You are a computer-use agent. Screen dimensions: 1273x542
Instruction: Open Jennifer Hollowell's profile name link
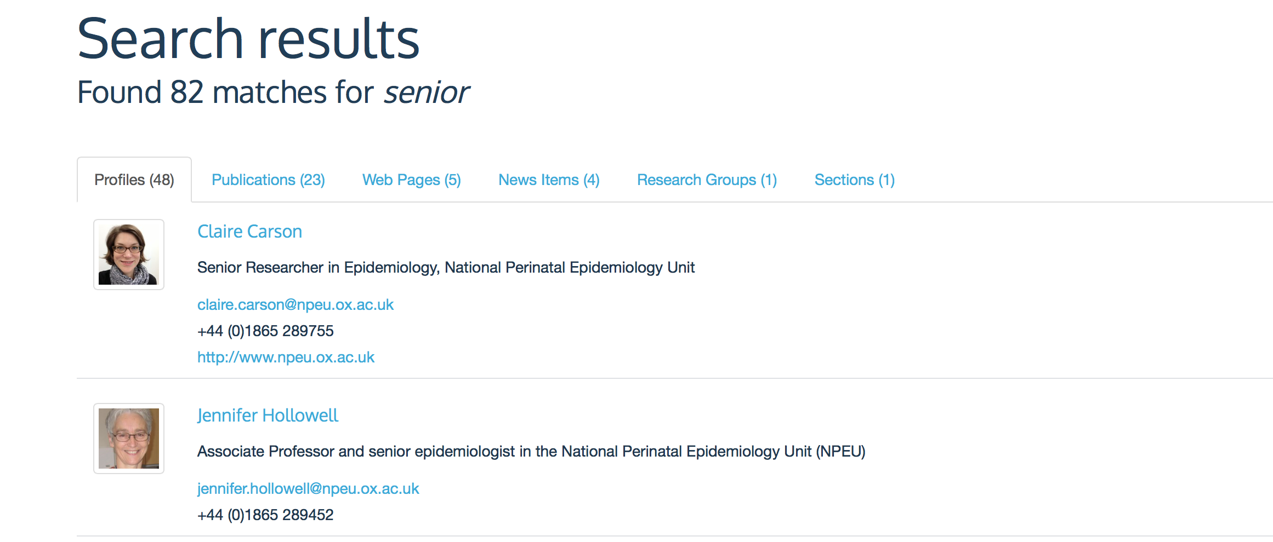(268, 416)
